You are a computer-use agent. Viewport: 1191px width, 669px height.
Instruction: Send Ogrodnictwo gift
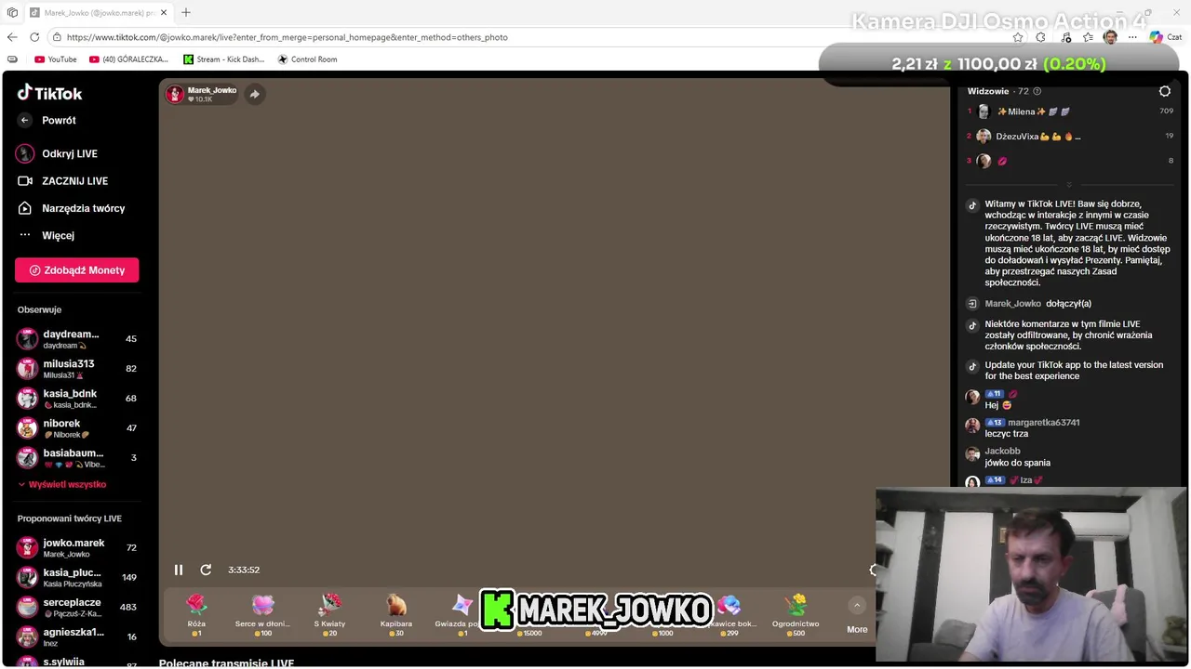click(x=796, y=616)
